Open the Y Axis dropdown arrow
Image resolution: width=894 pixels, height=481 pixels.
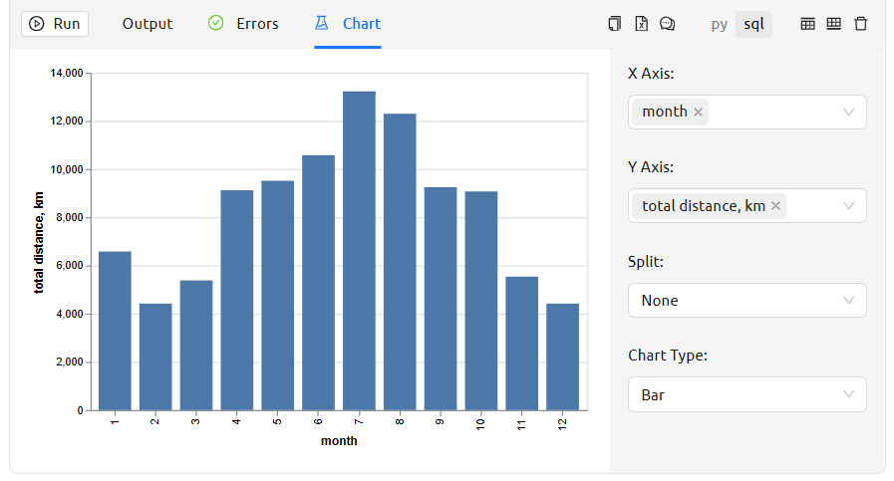click(x=848, y=206)
